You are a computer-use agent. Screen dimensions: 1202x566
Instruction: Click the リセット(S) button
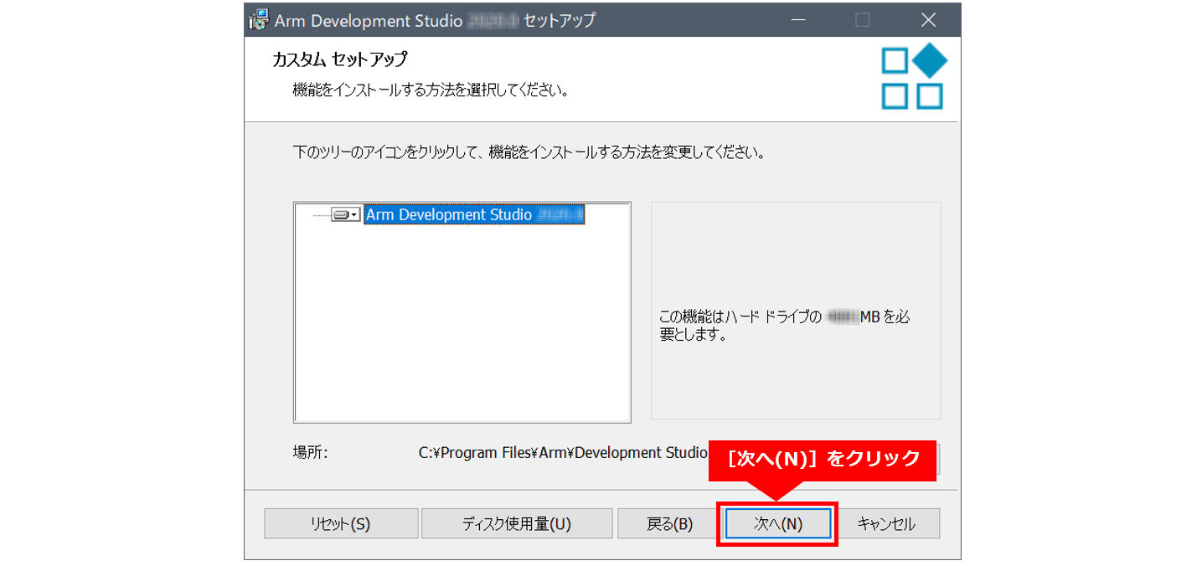point(341,524)
